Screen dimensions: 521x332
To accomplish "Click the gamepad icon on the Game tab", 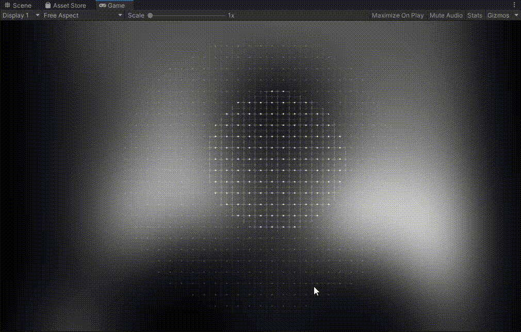I will (102, 6).
